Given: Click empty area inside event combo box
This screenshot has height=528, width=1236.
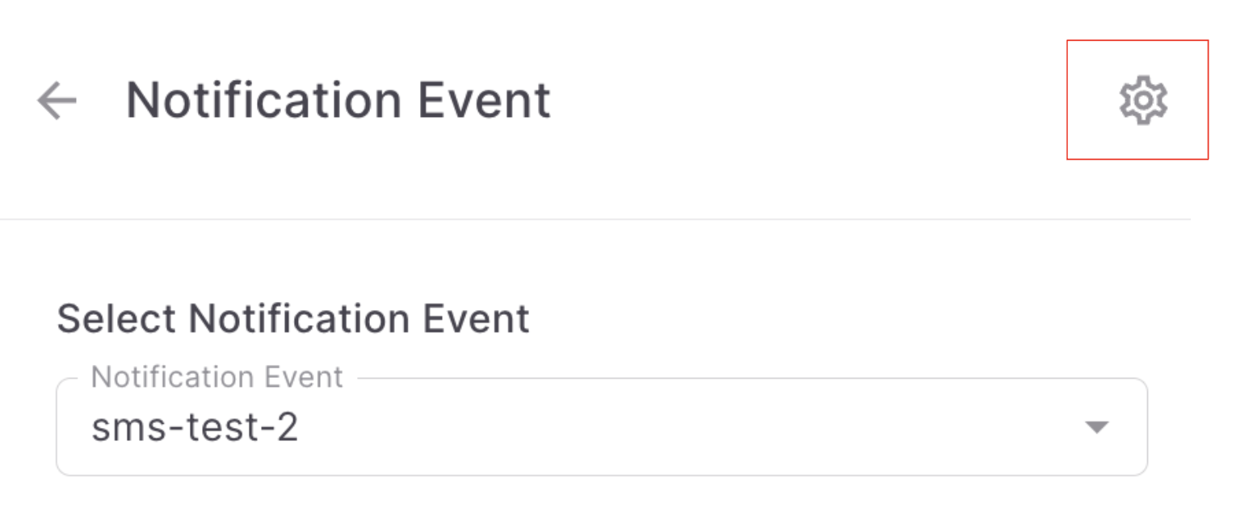Looking at the screenshot, I should pos(687,427).
